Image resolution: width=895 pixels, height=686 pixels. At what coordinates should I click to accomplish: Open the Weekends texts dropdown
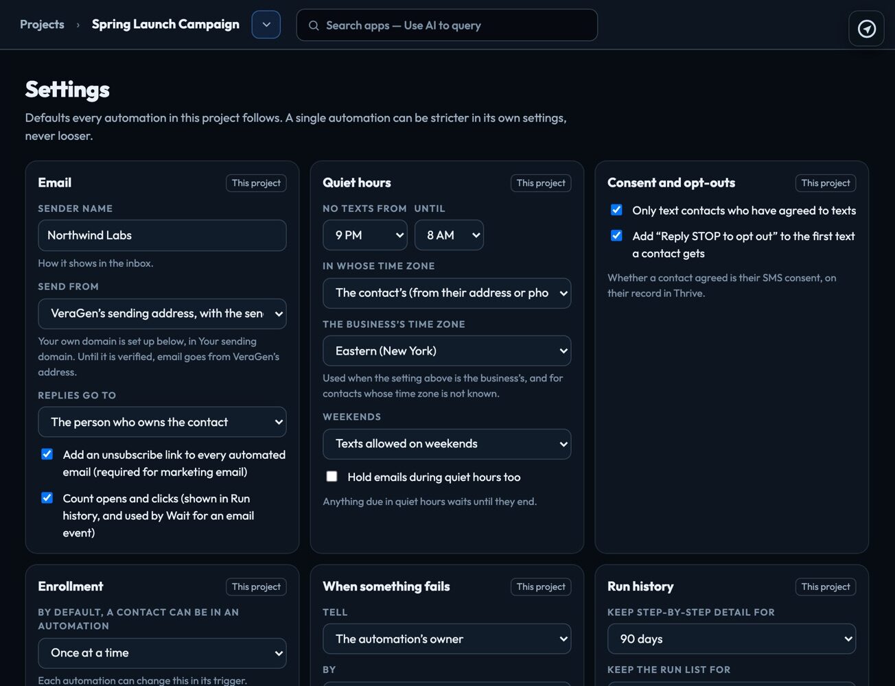pyautogui.click(x=447, y=444)
